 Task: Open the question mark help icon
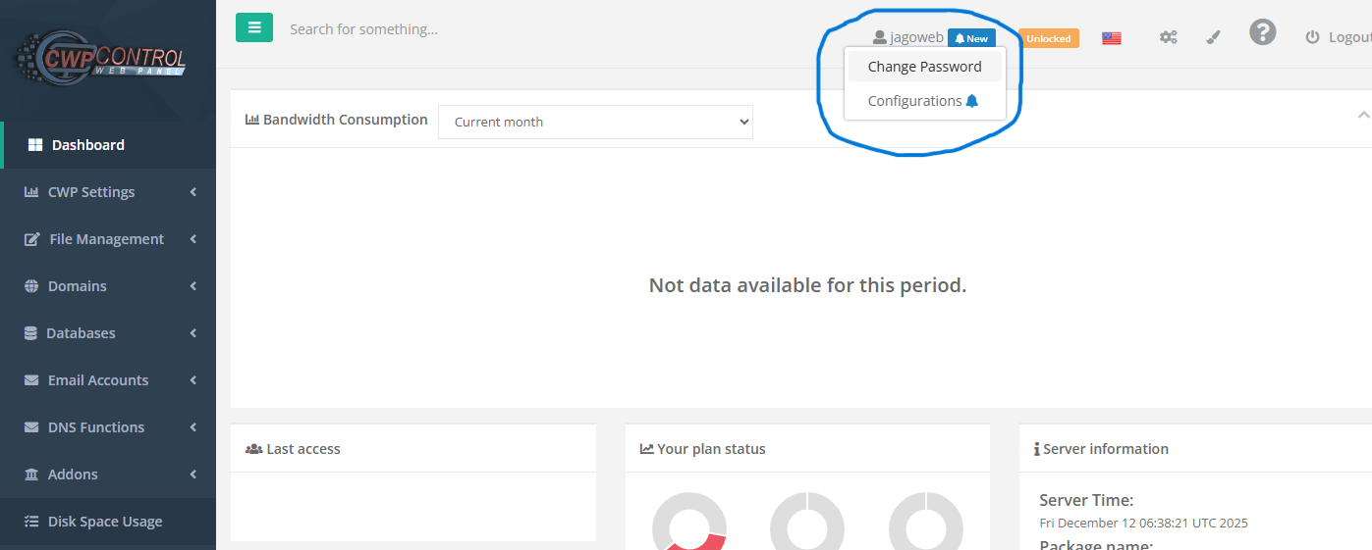click(1262, 32)
